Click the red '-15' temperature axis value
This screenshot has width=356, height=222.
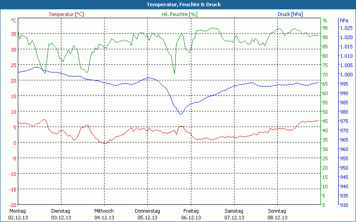(13, 190)
